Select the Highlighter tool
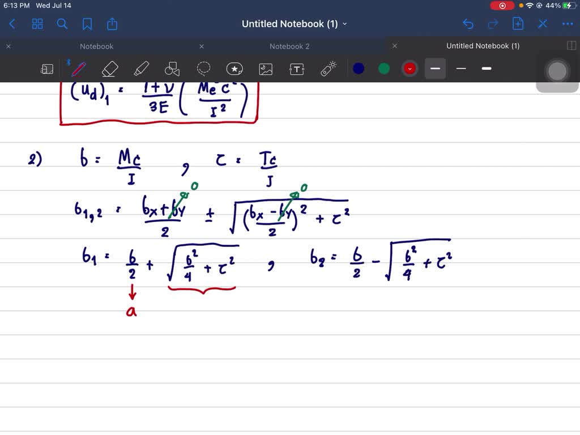 tap(140, 69)
